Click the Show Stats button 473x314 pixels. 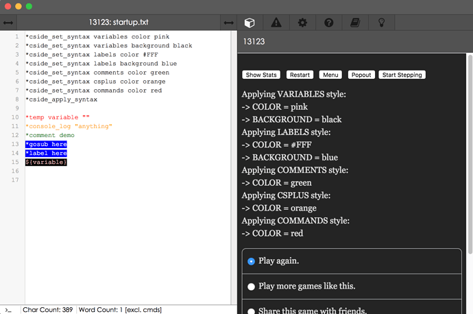tap(261, 75)
